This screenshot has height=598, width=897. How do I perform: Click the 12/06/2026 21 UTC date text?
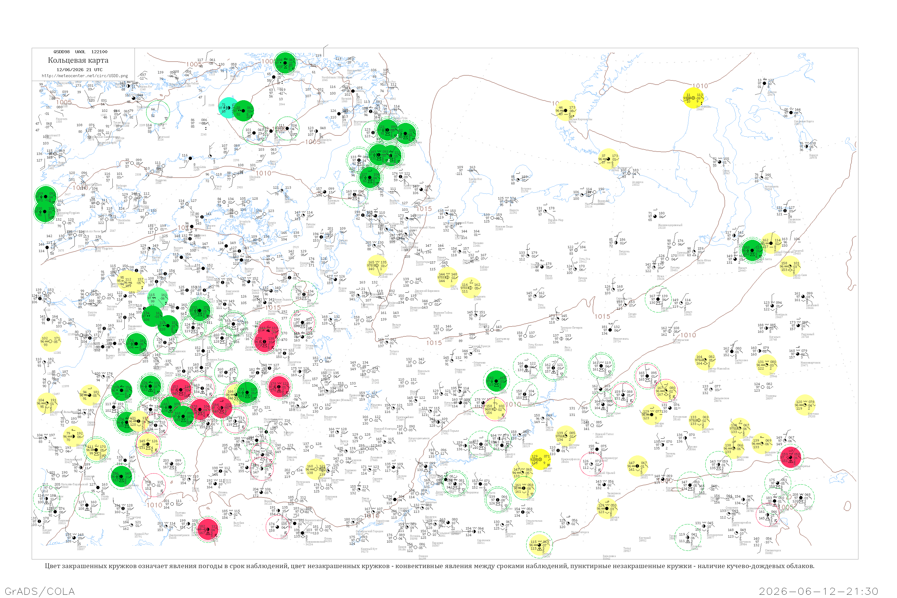(79, 70)
